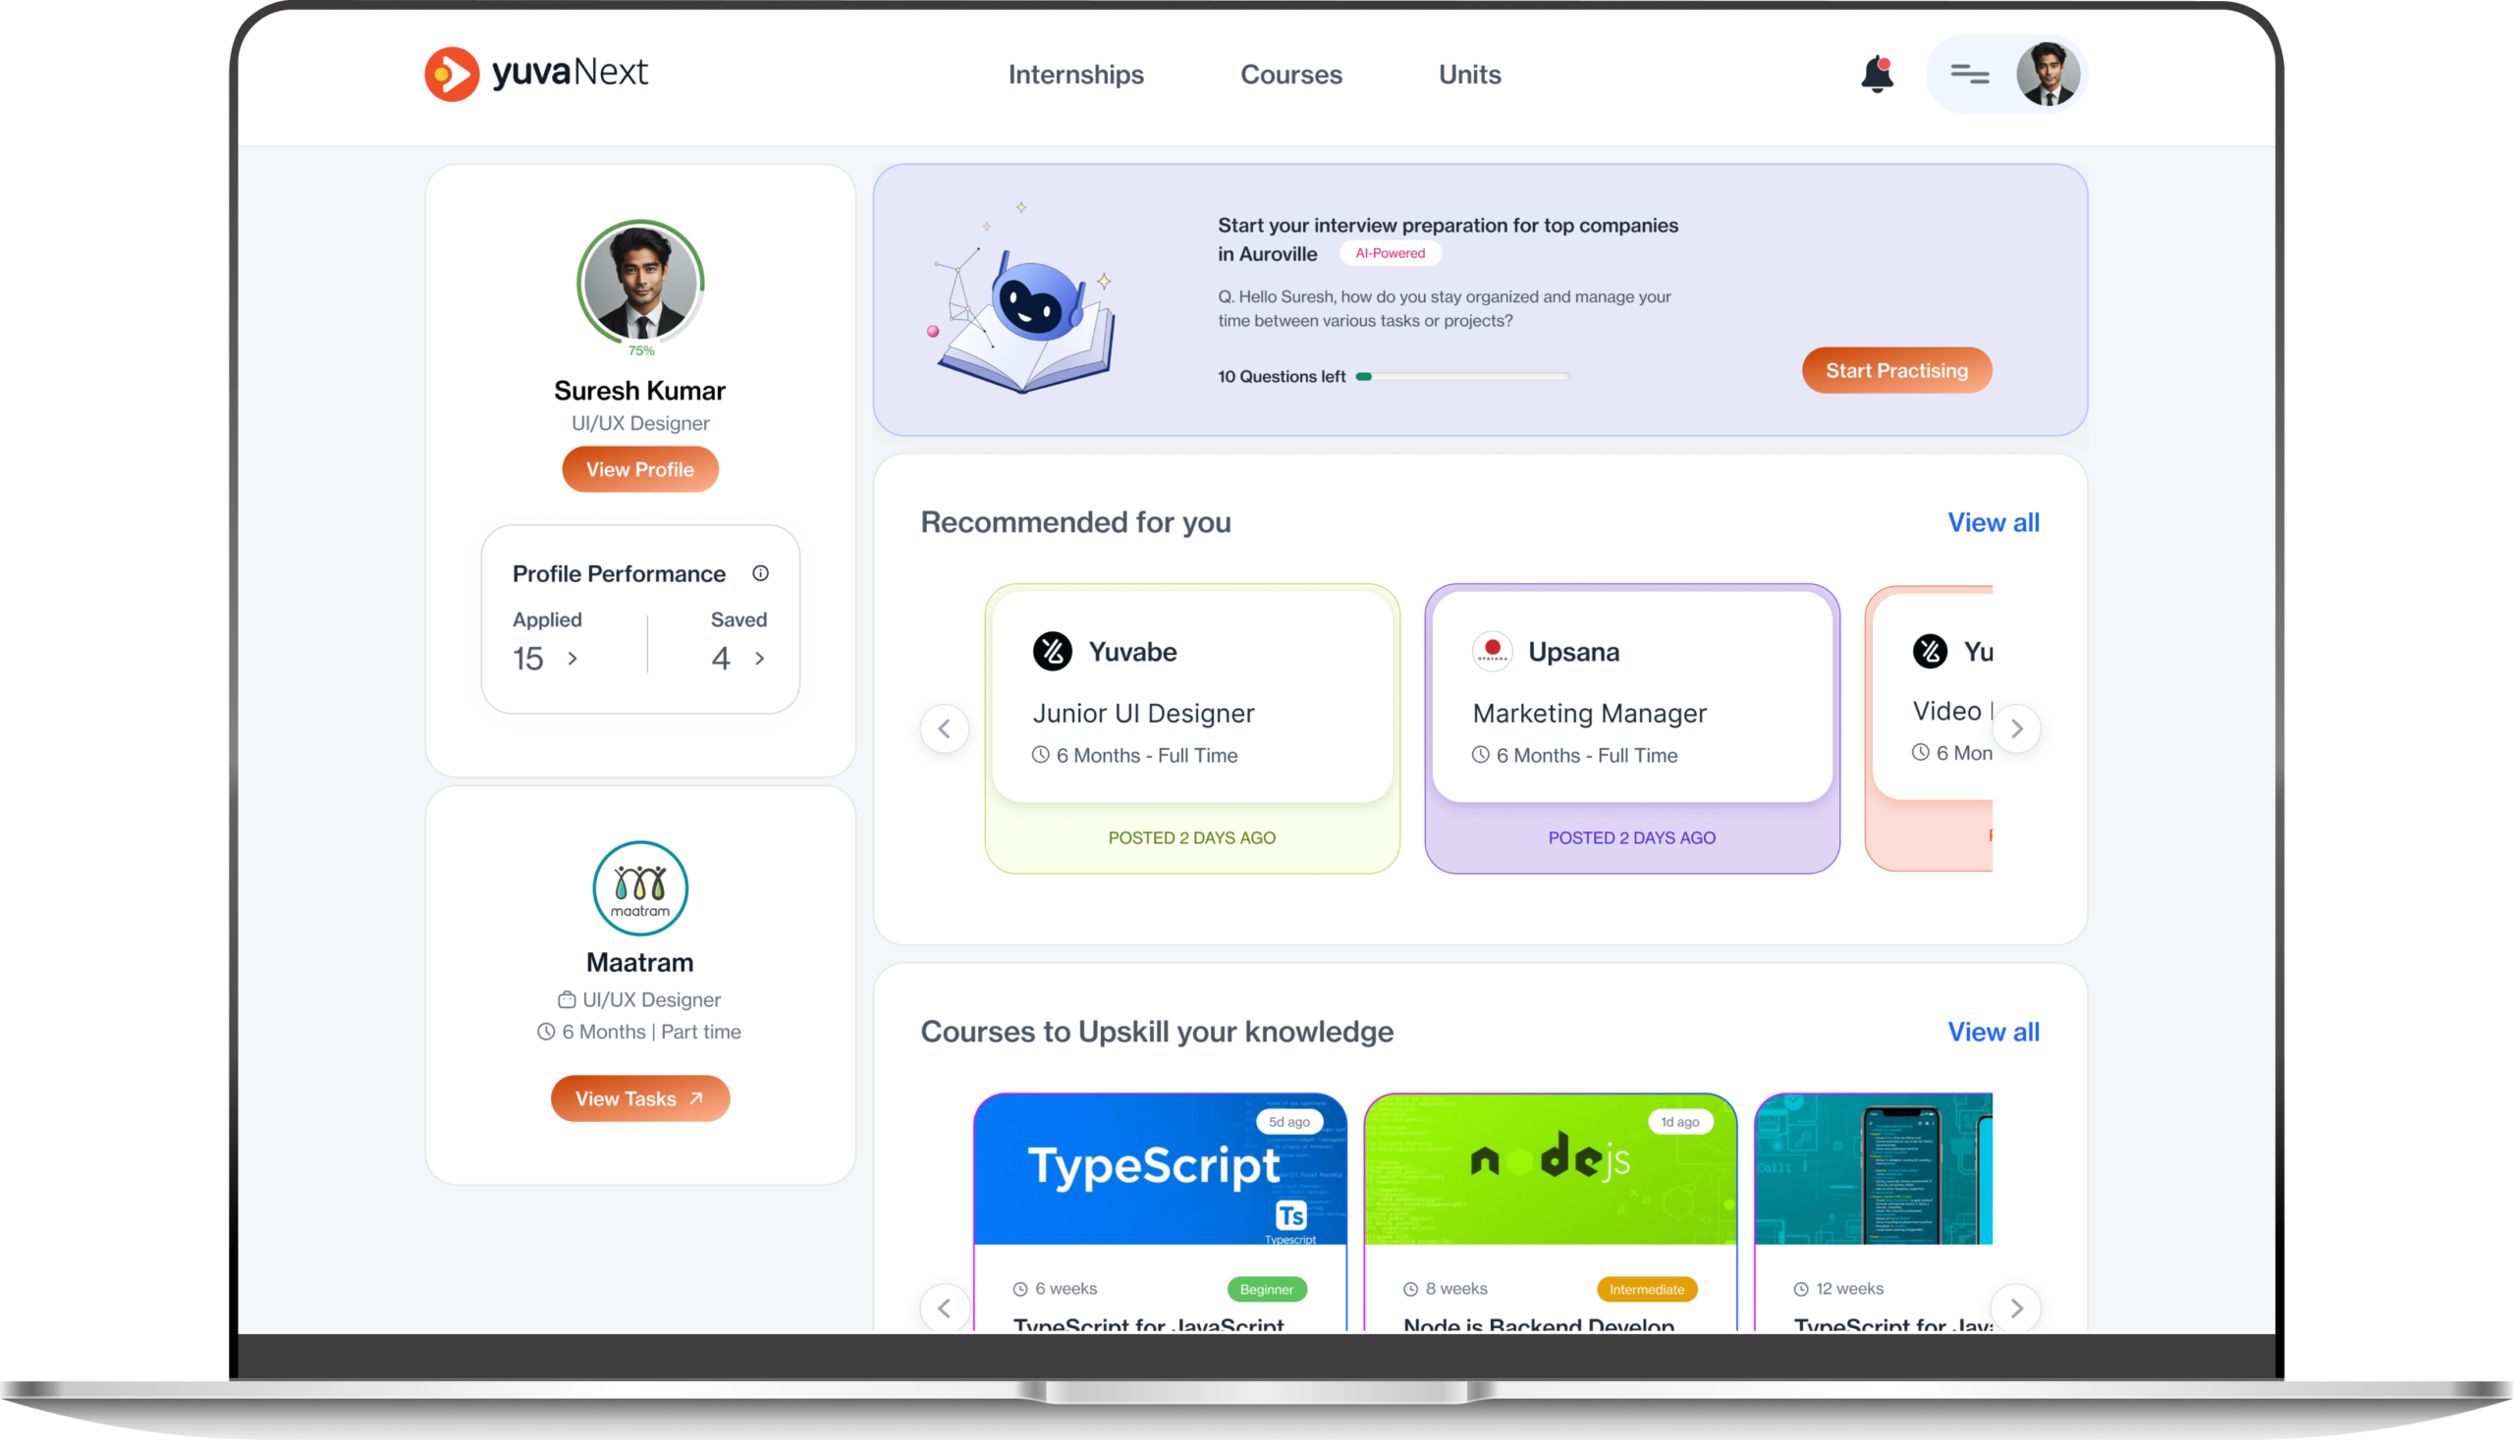Open the Internships menu item
This screenshot has height=1440, width=2514.
pos(1075,75)
